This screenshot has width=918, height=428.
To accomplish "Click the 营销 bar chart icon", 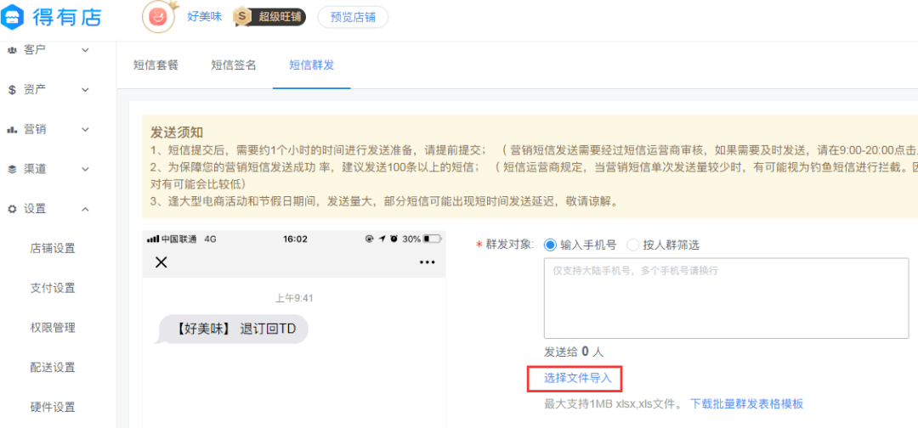I will [x=12, y=130].
